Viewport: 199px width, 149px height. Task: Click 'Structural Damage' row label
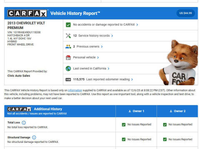[19, 137]
